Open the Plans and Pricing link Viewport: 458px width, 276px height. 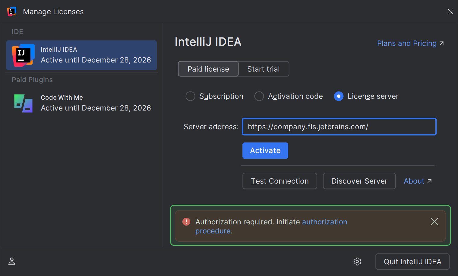(406, 43)
